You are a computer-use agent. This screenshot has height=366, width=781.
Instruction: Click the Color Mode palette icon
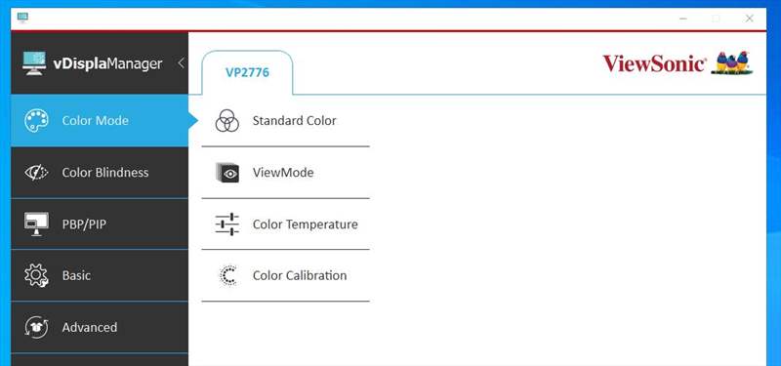click(x=36, y=121)
